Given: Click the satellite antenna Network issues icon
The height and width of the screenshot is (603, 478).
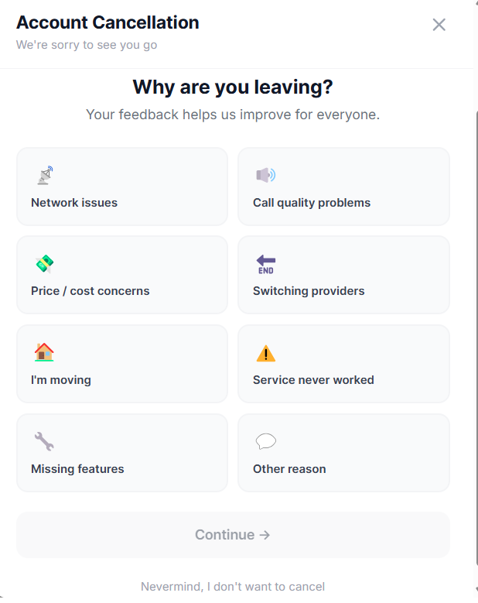Looking at the screenshot, I should (x=45, y=176).
